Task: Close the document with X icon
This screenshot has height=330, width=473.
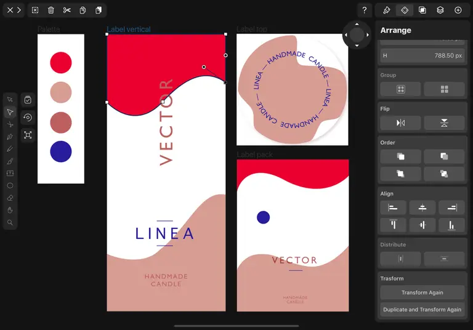Action: (10, 10)
